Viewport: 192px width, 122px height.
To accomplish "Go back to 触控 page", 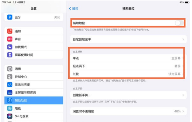I will pos(74,8).
